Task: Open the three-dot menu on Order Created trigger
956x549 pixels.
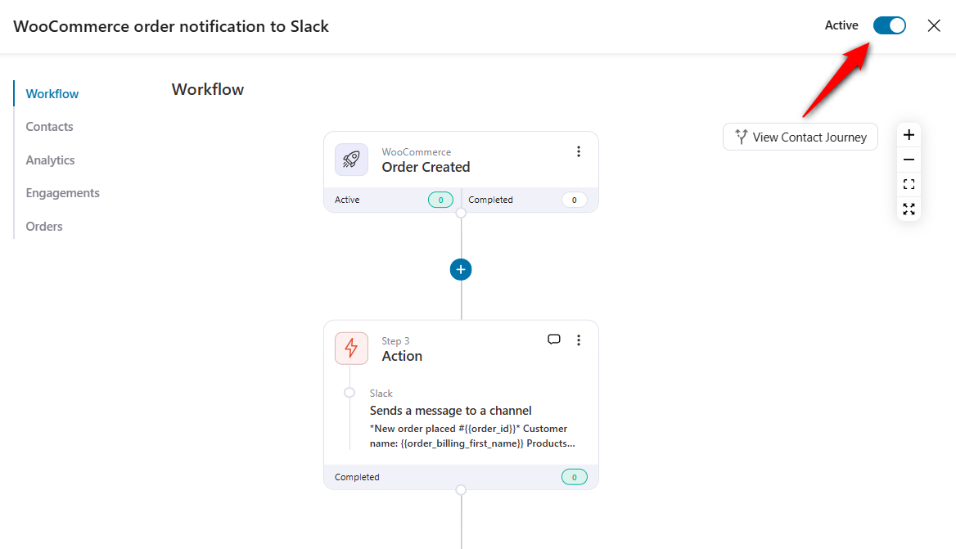Action: [579, 151]
